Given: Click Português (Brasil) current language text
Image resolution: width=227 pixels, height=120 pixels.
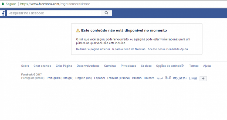Looking at the screenshot, I should [x=33, y=78].
